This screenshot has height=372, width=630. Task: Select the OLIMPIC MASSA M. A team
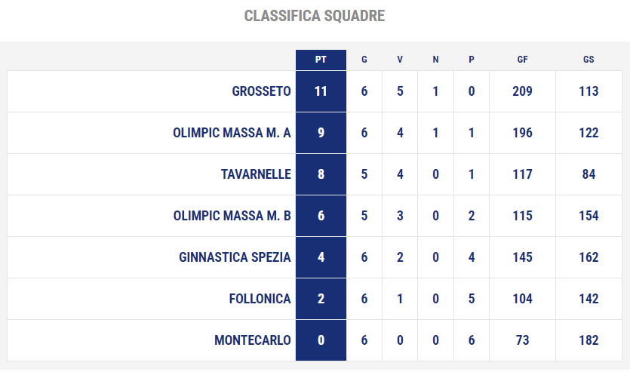tap(232, 133)
